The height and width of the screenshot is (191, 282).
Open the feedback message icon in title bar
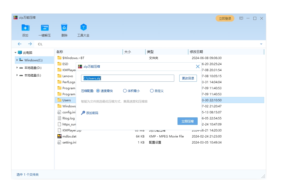pyautogui.click(x=241, y=18)
